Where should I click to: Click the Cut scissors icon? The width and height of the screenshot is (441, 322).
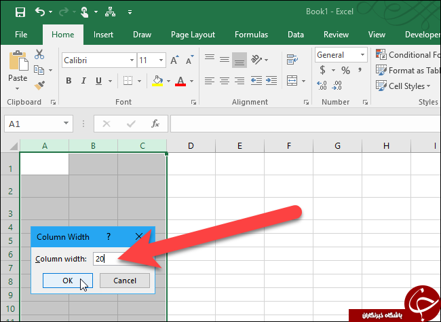(x=39, y=54)
